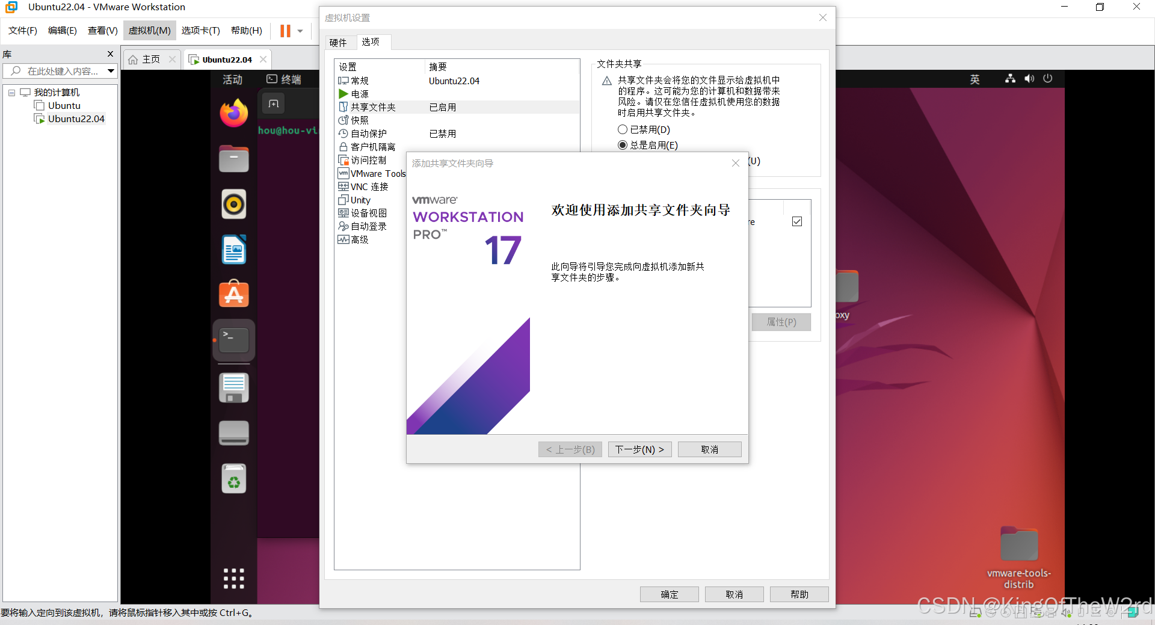The width and height of the screenshot is (1155, 625).
Task: Open library search dropdown arrow
Action: [x=111, y=71]
